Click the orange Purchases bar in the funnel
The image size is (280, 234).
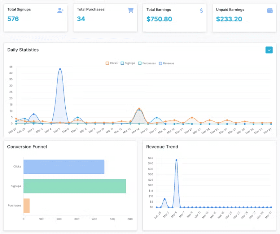click(27, 206)
